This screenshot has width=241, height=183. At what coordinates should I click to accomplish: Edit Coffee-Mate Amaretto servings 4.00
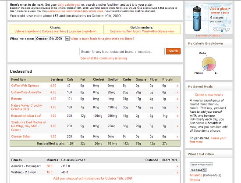(53, 92)
